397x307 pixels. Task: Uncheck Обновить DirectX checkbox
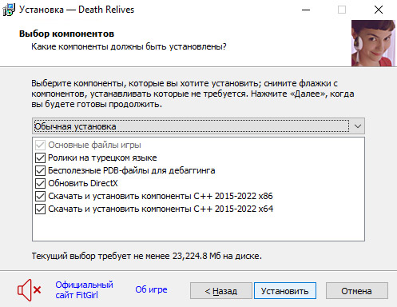(40, 183)
